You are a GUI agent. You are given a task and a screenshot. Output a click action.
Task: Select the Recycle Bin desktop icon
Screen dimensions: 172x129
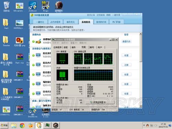pyautogui.click(x=7, y=7)
